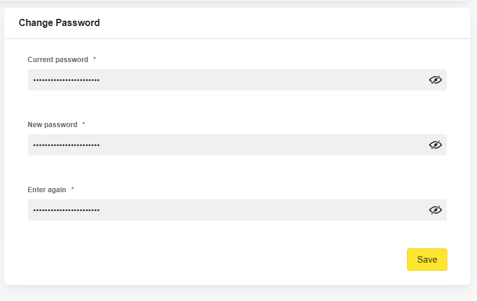Reveal the Current password using its eye icon
Image resolution: width=477 pixels, height=301 pixels.
click(436, 80)
